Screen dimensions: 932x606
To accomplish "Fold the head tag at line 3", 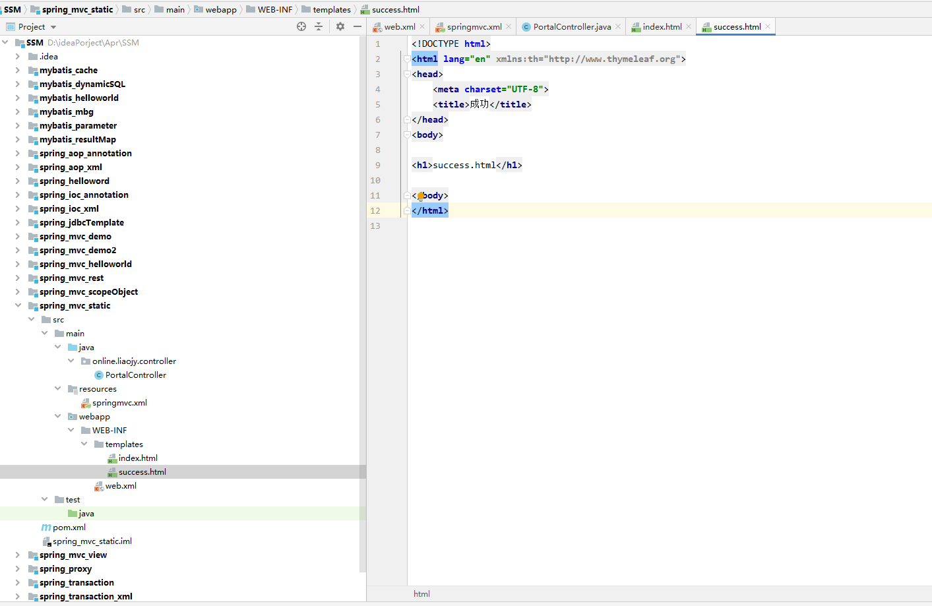I will tap(407, 74).
